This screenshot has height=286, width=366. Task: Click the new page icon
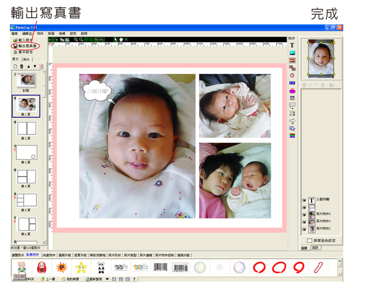[15, 66]
